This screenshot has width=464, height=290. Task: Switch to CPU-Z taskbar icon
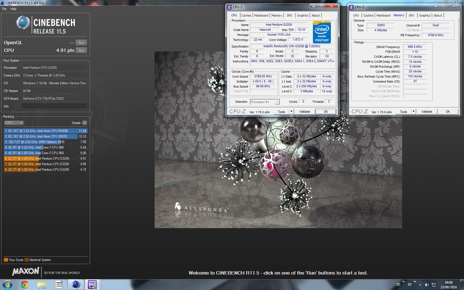[93, 284]
